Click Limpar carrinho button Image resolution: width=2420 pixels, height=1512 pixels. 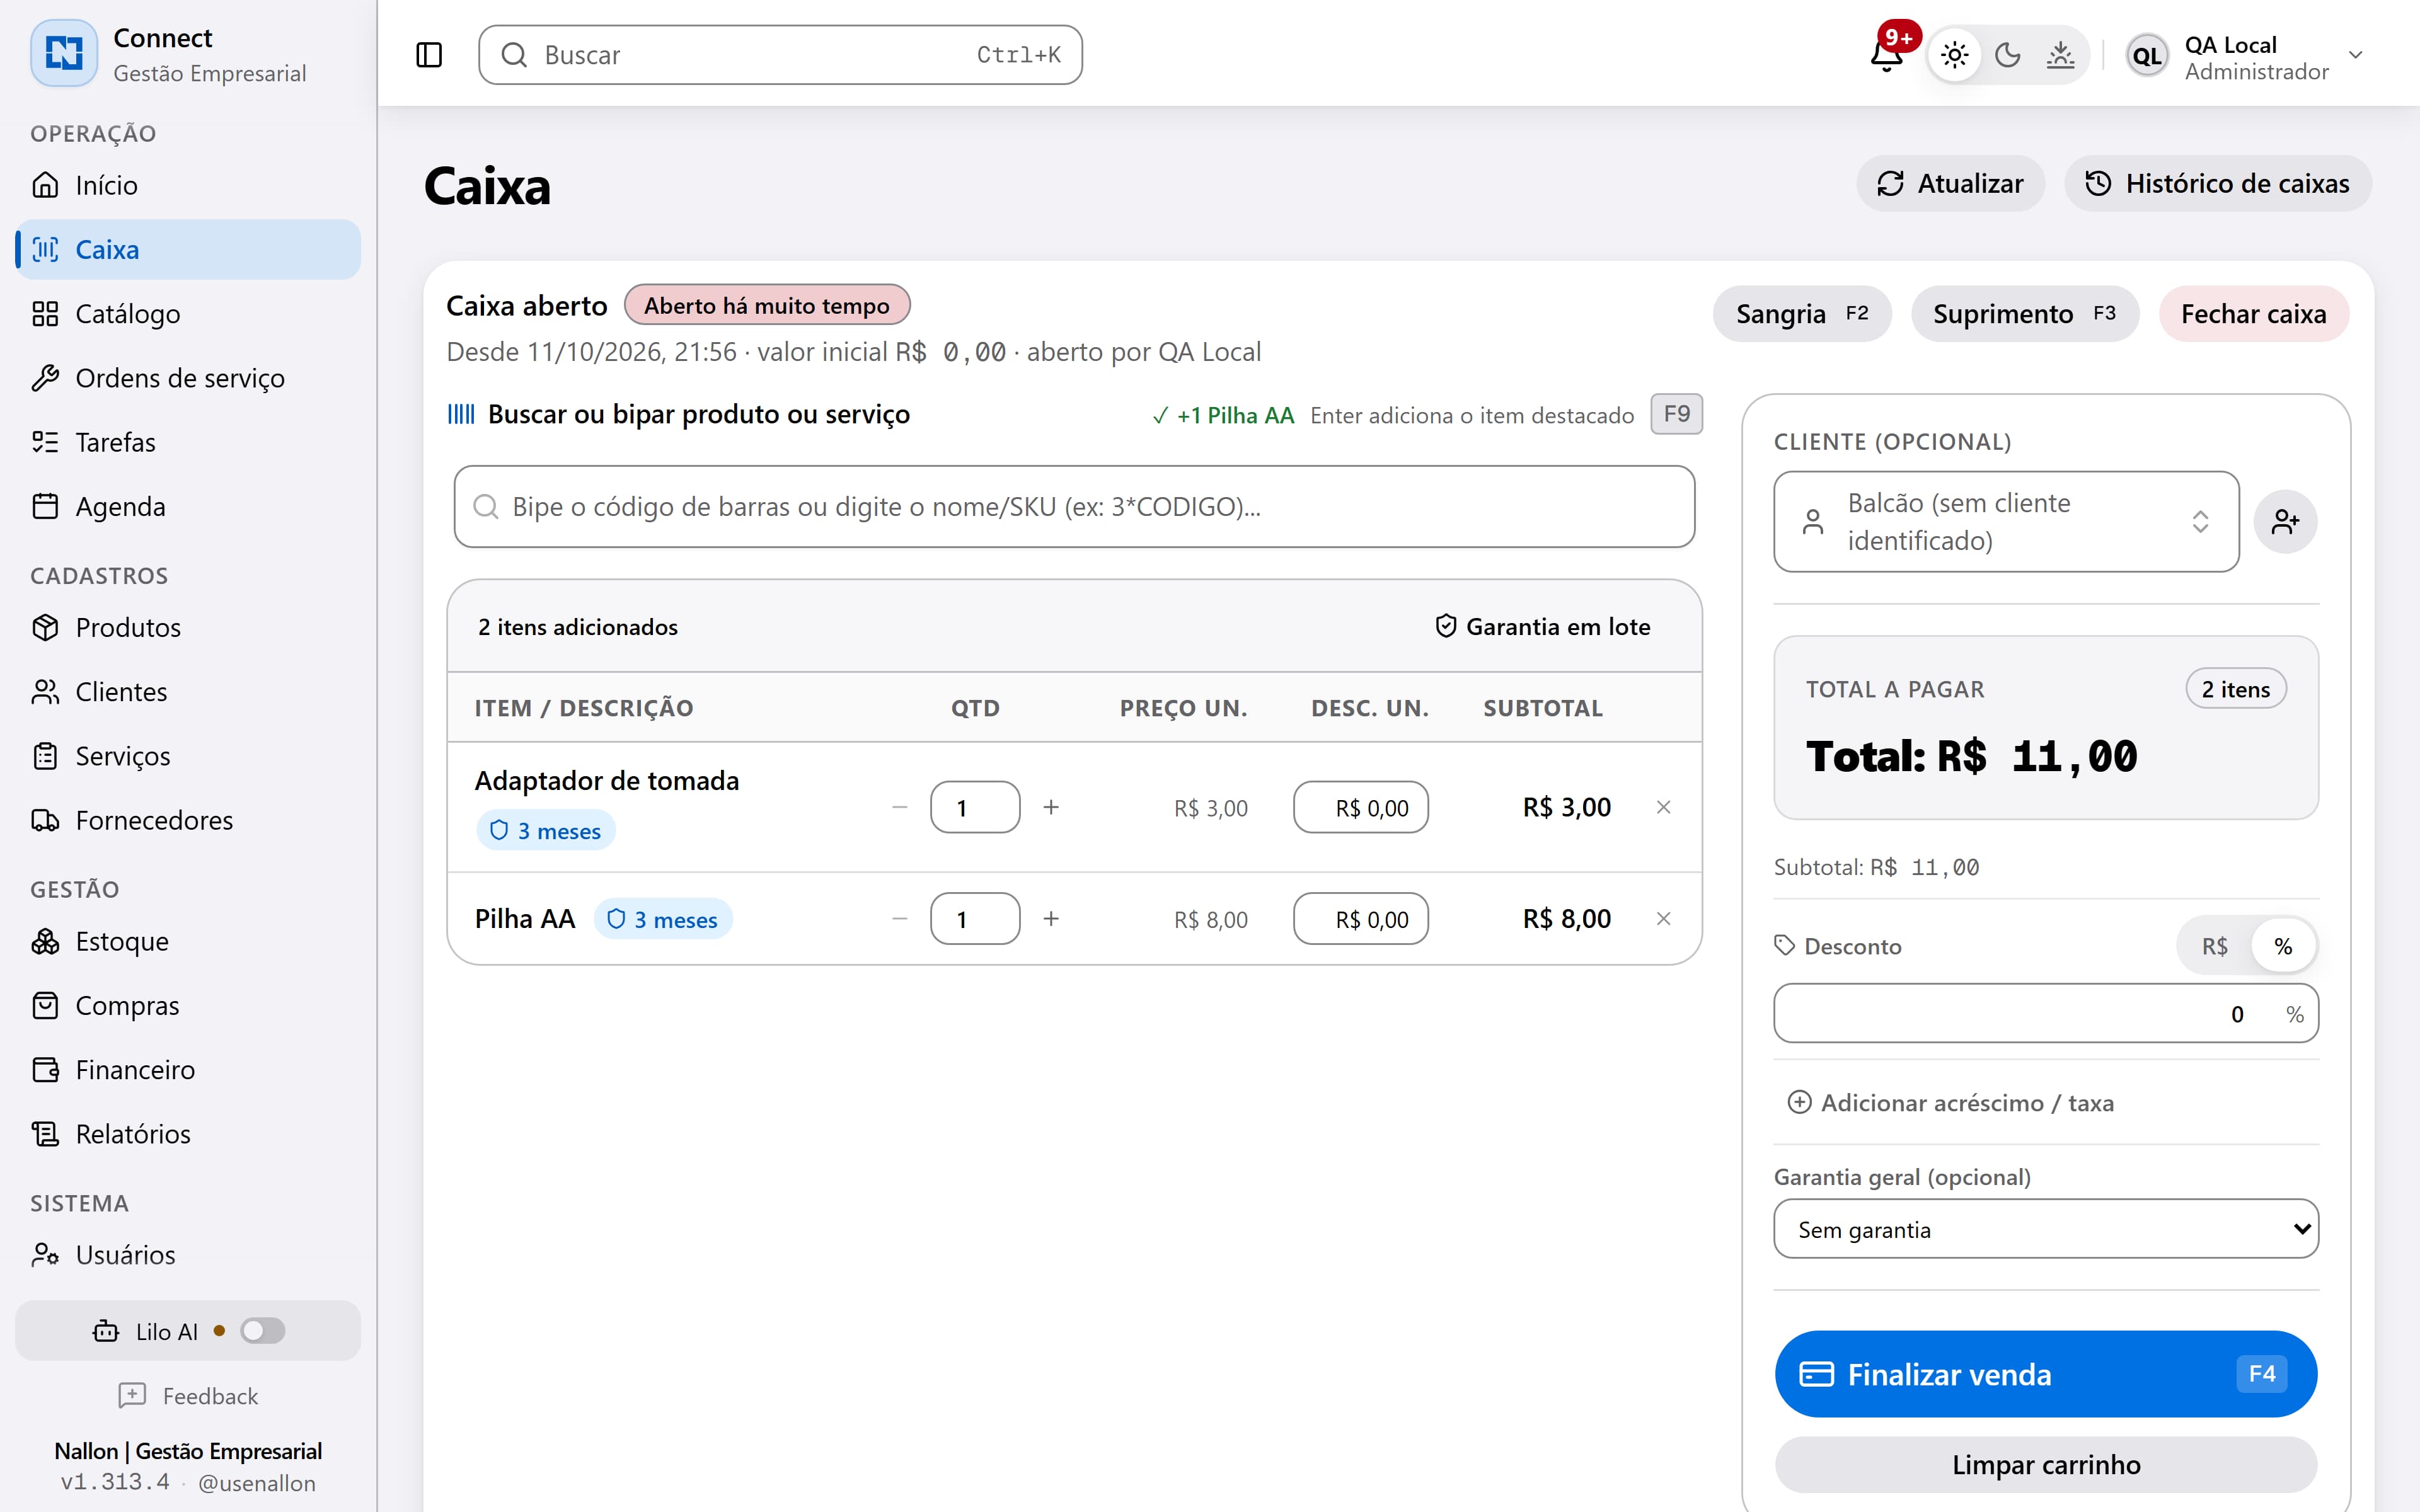[x=2045, y=1464]
